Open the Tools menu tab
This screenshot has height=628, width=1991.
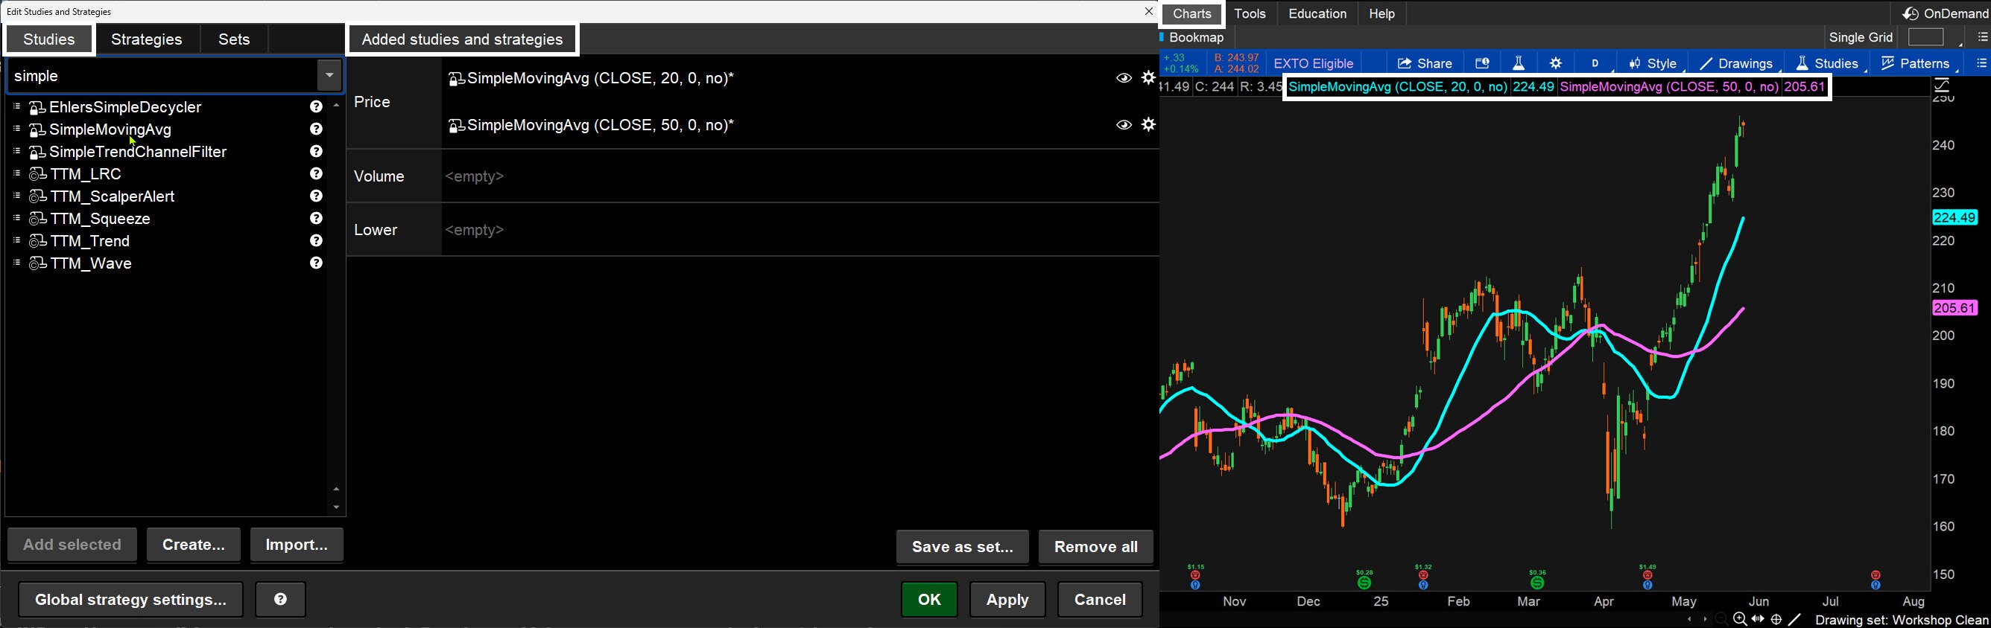pyautogui.click(x=1250, y=14)
